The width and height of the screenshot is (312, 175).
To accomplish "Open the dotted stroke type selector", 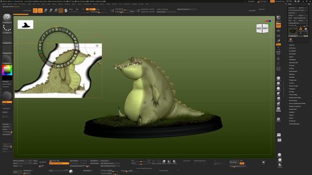I will [7, 29].
